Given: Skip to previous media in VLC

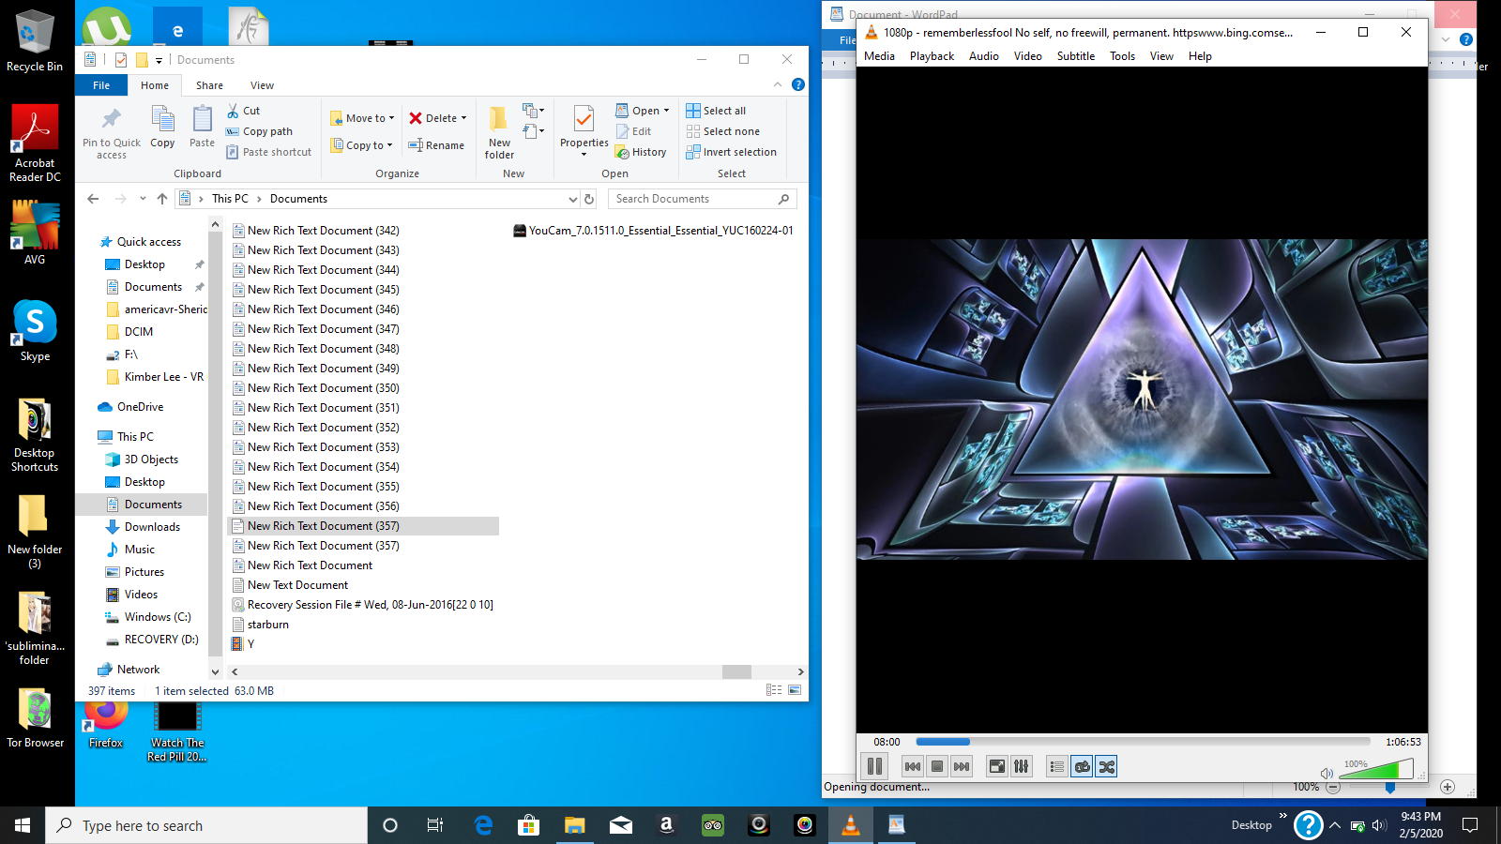Looking at the screenshot, I should 913,766.
